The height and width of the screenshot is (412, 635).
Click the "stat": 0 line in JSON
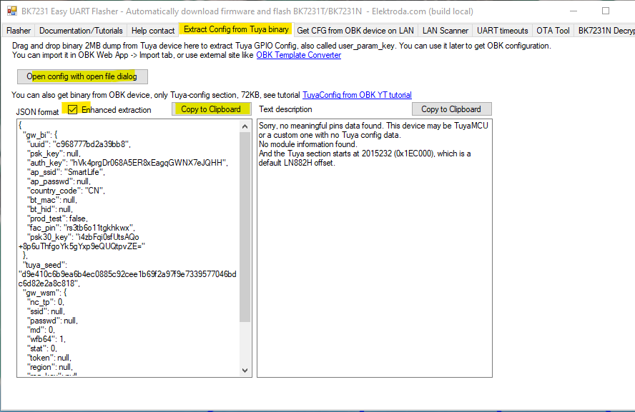pyautogui.click(x=42, y=349)
